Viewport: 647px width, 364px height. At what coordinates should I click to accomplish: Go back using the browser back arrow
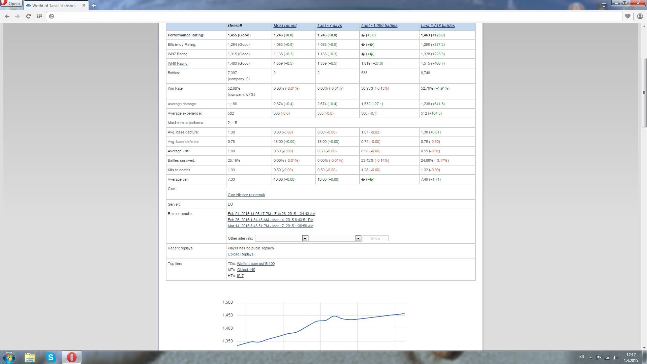7,16
